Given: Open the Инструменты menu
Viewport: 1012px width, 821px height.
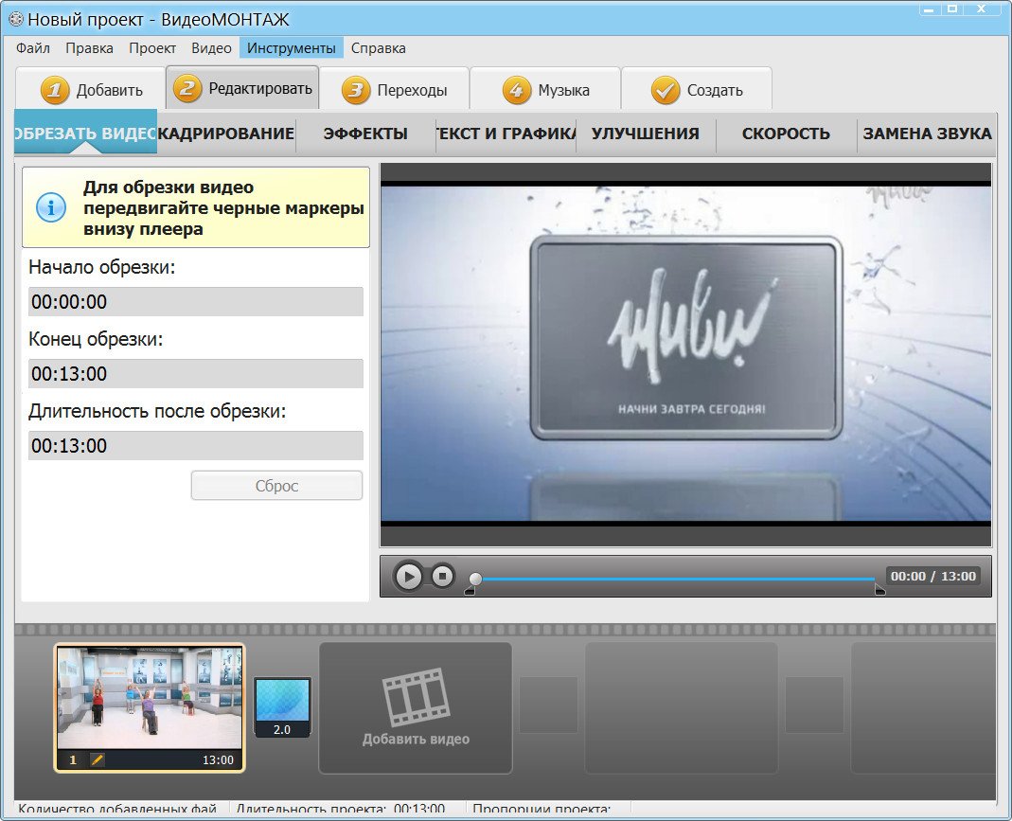Looking at the screenshot, I should tap(291, 48).
